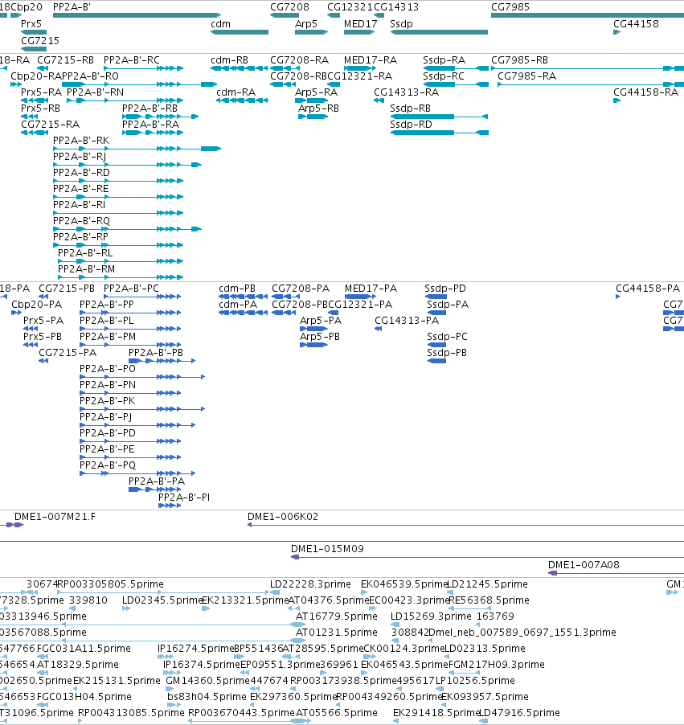The image size is (684, 725).
Task: Select EST bs83h04.5prime
Action: (x=174, y=705)
